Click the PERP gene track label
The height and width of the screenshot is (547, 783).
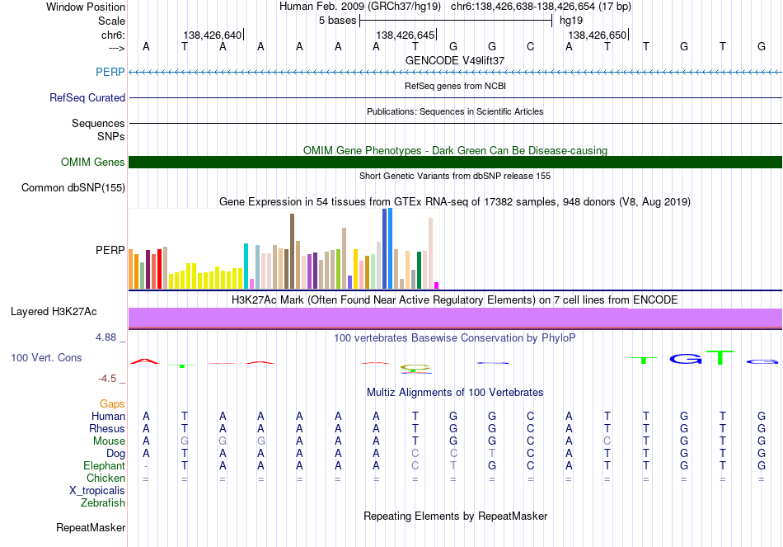(110, 72)
